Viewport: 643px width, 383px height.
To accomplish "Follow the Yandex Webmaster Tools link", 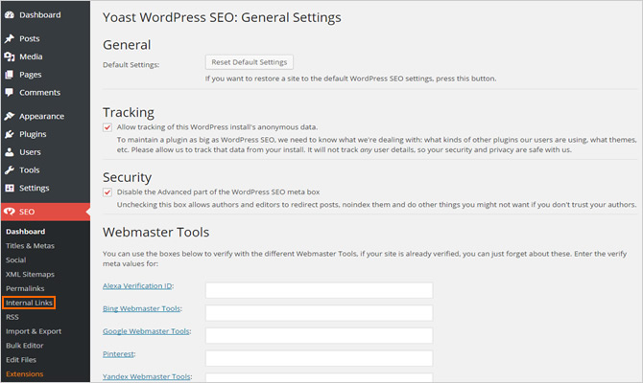I will tap(147, 376).
